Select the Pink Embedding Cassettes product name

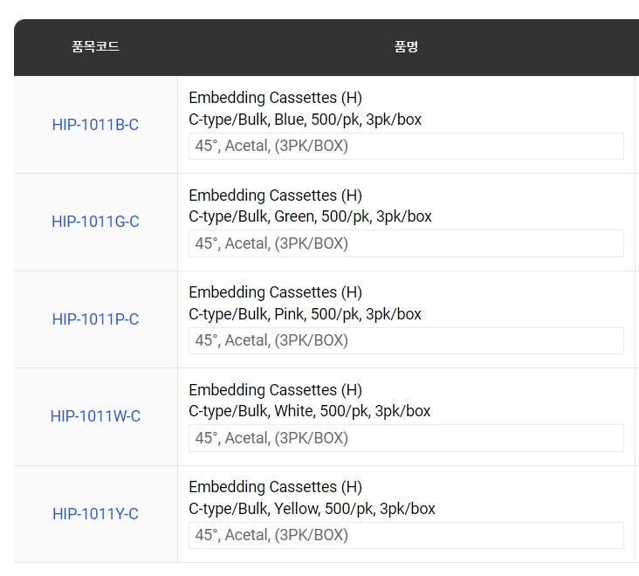[275, 292]
